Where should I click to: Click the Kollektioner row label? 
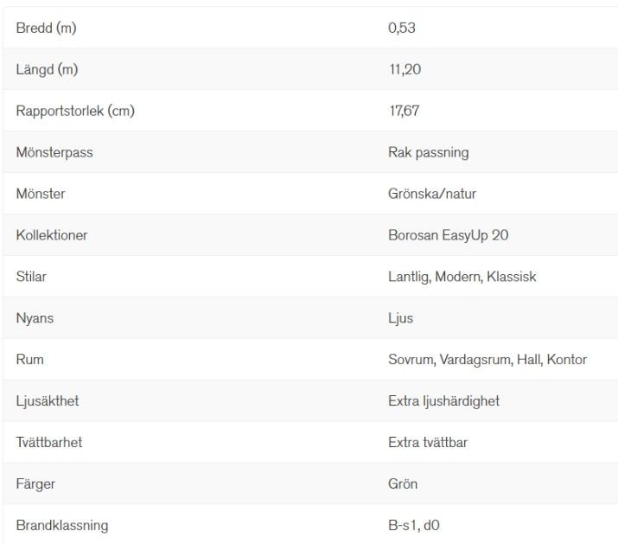(52, 235)
